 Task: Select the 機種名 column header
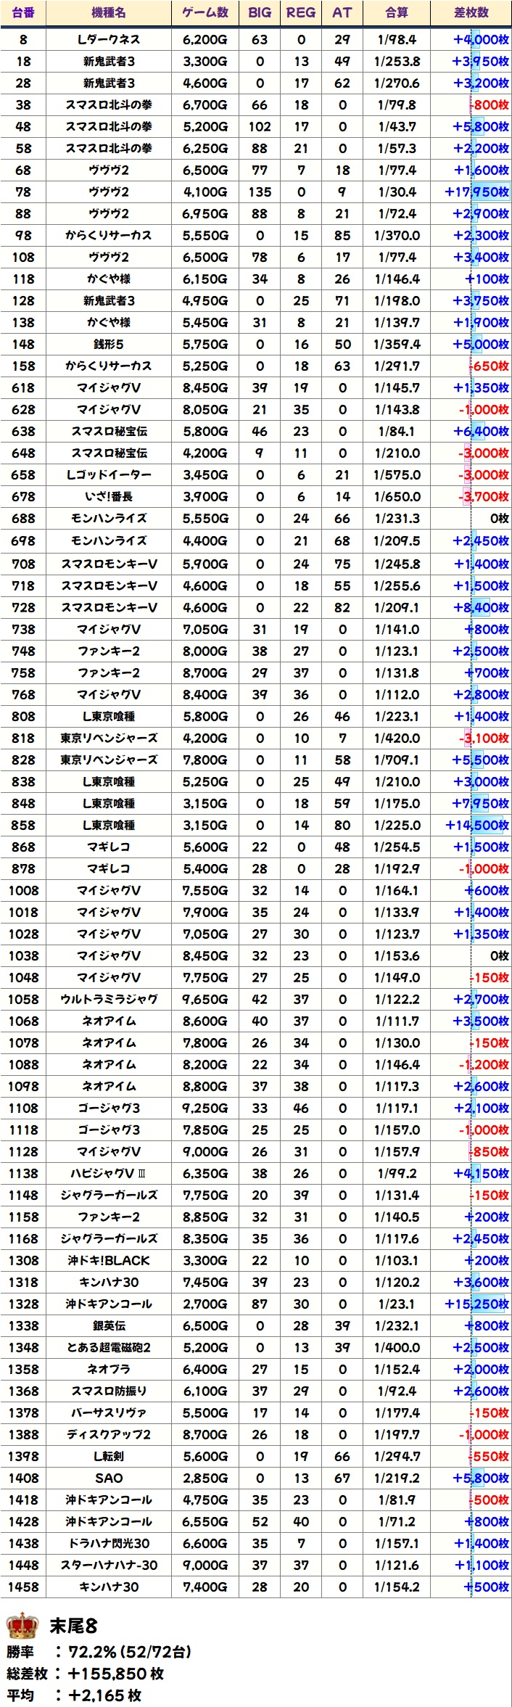[109, 12]
